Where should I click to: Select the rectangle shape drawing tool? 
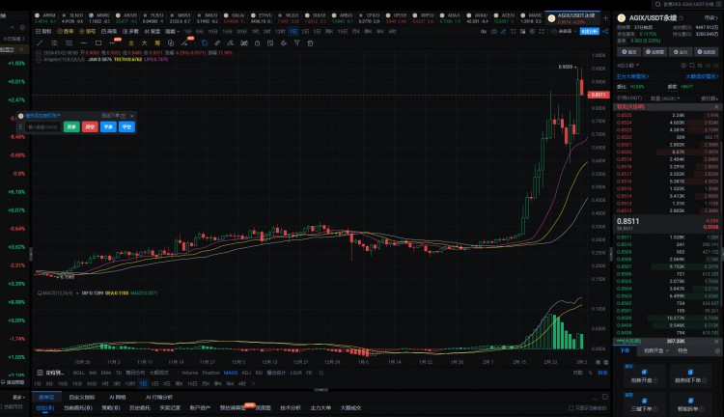coord(98,42)
